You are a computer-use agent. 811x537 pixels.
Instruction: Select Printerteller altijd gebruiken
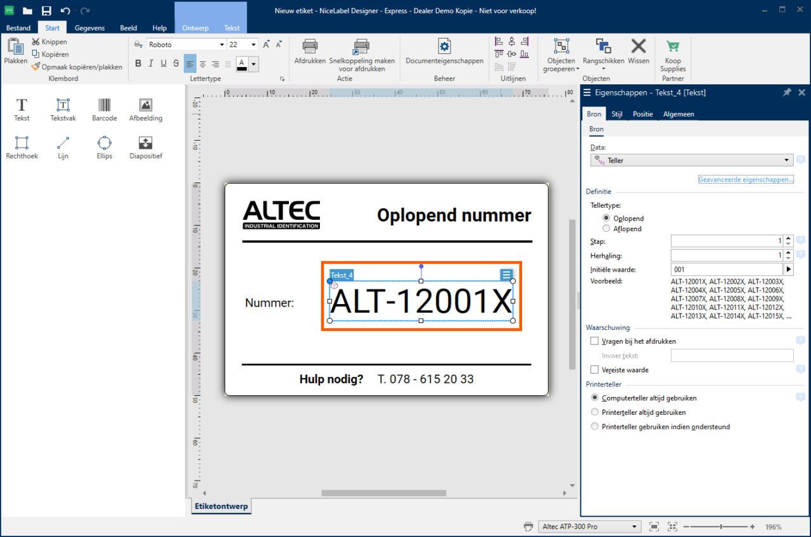coord(594,412)
